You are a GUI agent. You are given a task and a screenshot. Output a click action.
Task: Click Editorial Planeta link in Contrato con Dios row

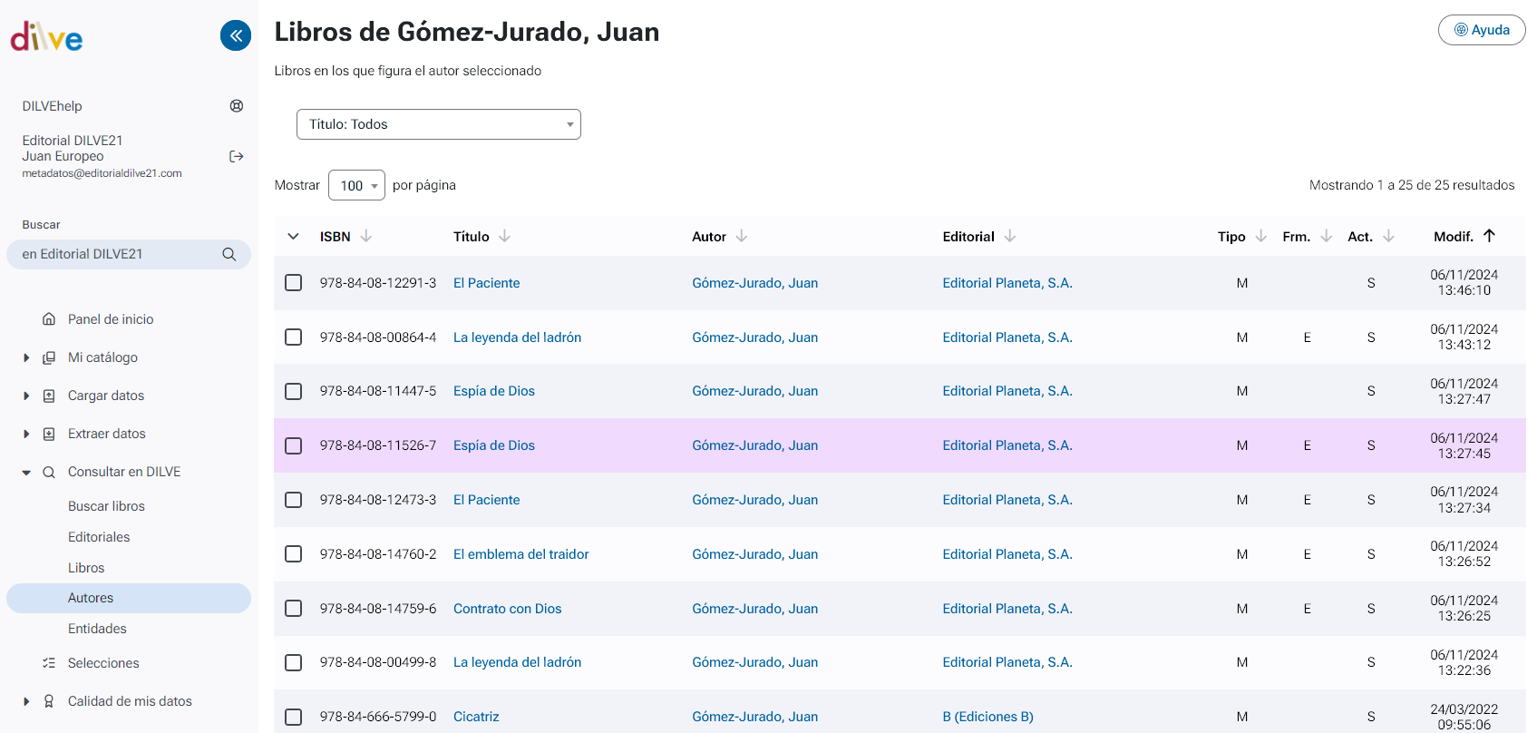pyautogui.click(x=1007, y=609)
